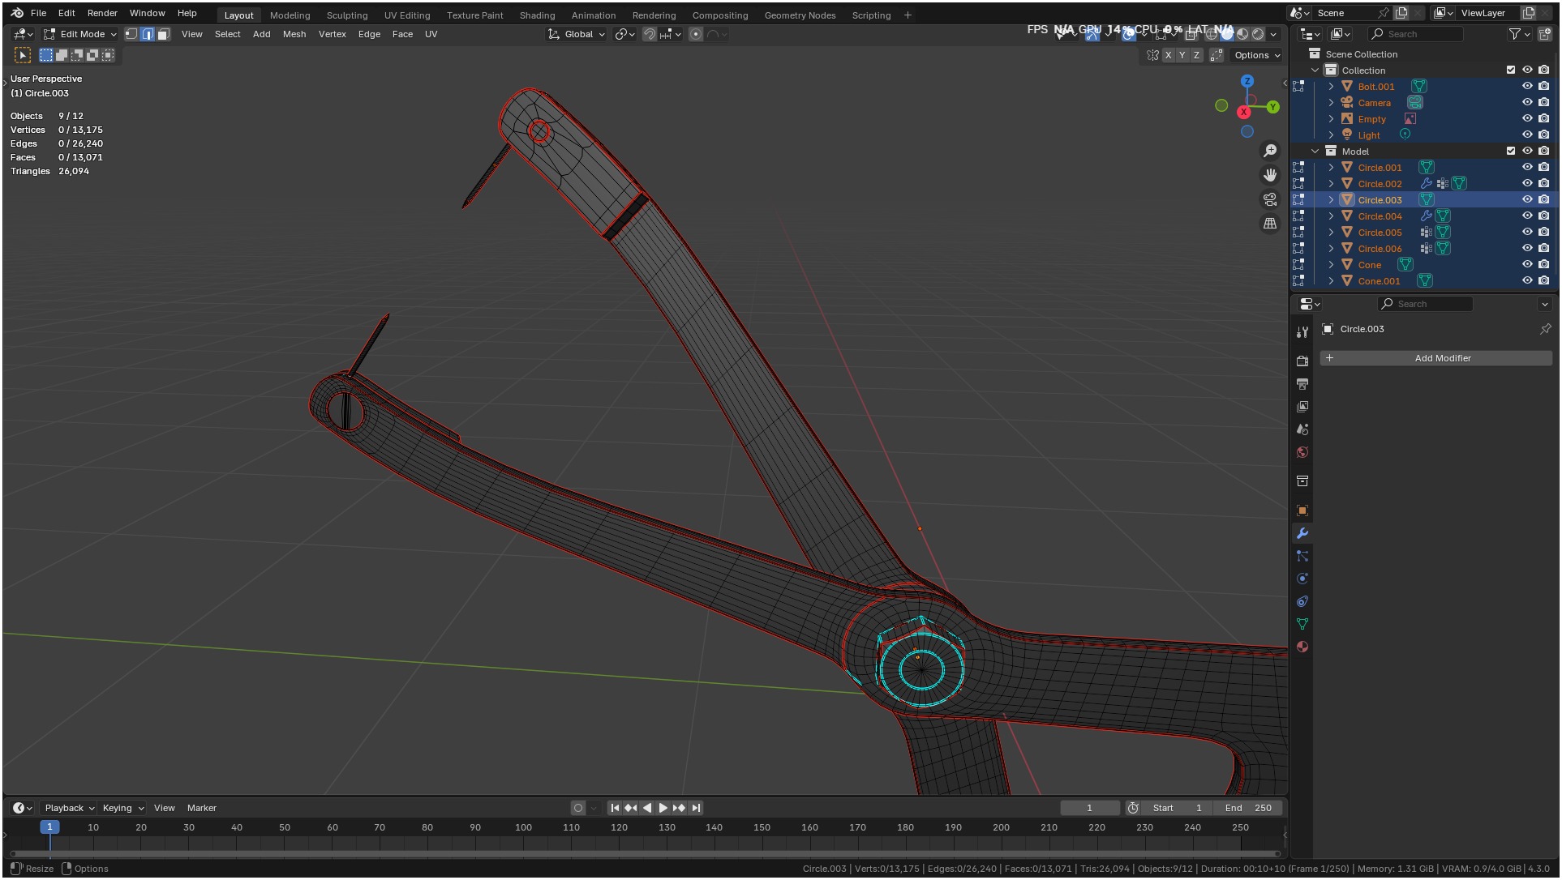Open the Particles properties tab
Image resolution: width=1562 pixels, height=880 pixels.
click(1302, 556)
